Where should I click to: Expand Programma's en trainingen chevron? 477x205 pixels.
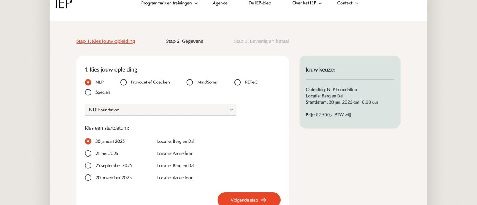click(x=196, y=4)
